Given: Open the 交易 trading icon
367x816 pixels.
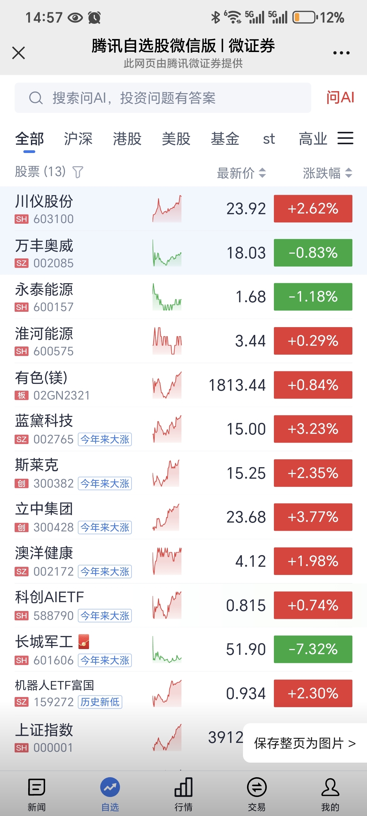Looking at the screenshot, I should coord(257,787).
